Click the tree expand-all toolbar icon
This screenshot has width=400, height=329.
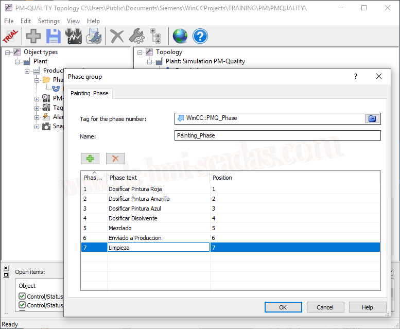tap(155, 36)
